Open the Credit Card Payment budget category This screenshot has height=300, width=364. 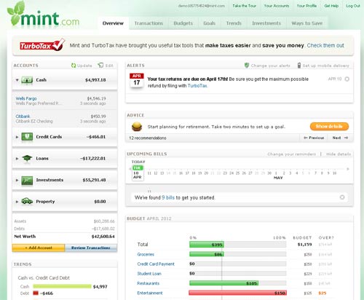156,264
